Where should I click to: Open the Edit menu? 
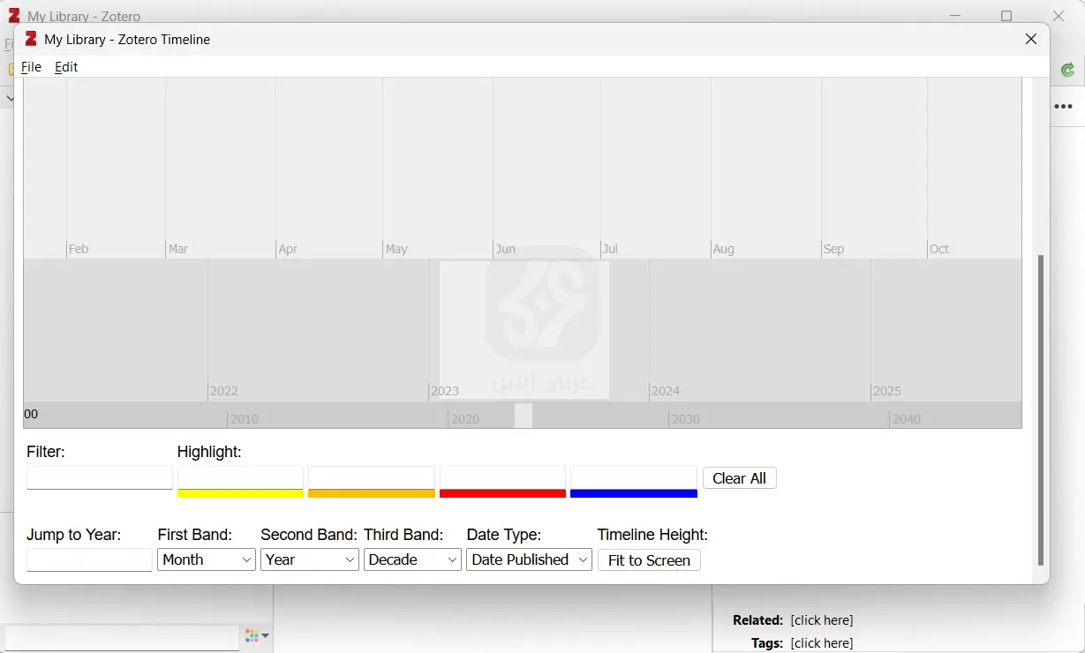tap(66, 67)
